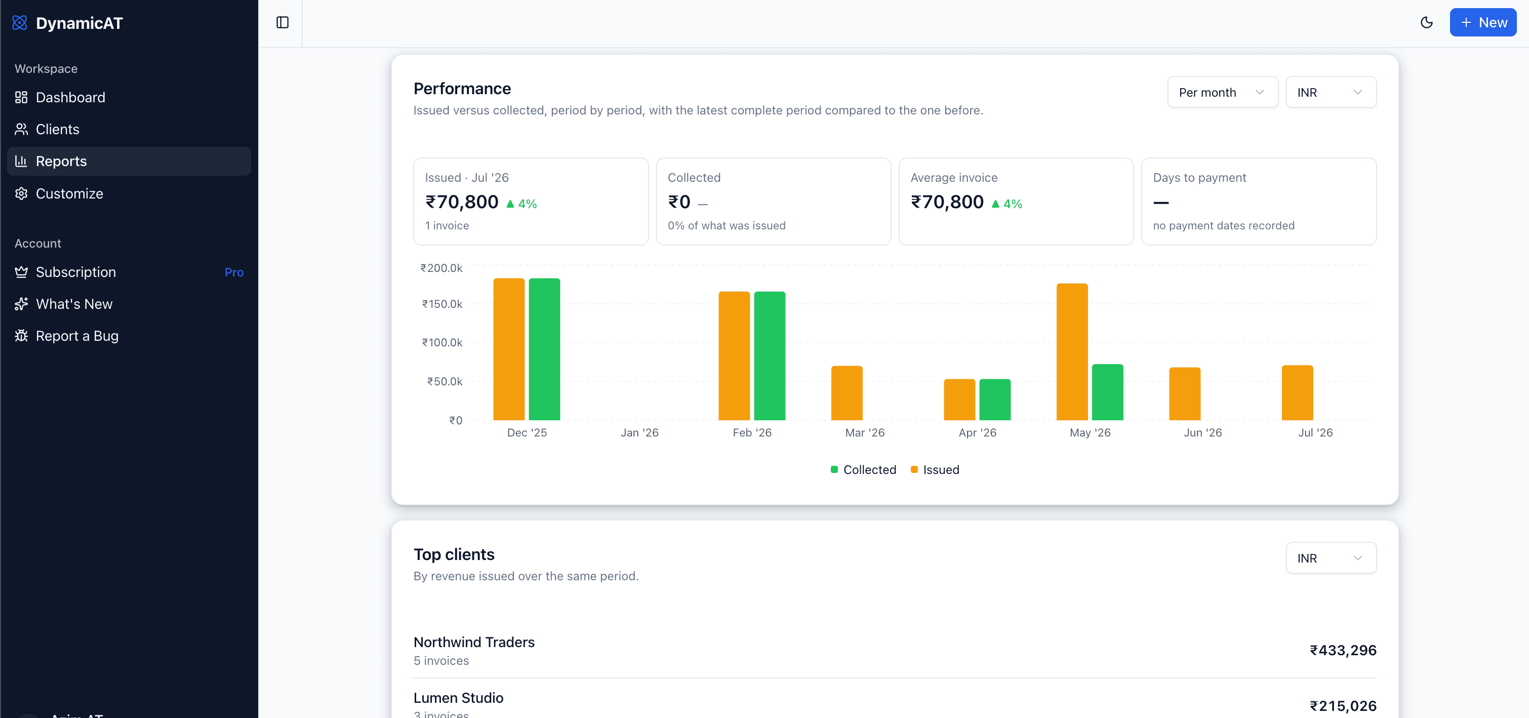Click the What's New sparkles icon

point(21,304)
